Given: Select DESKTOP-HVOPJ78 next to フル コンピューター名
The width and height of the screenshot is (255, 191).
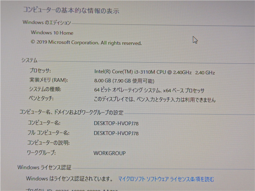Looking at the screenshot, I should point(116,133).
